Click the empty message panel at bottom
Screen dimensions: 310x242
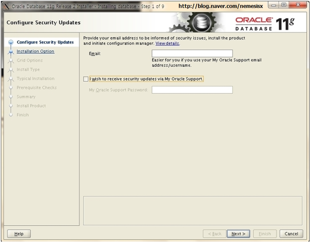click(x=193, y=211)
